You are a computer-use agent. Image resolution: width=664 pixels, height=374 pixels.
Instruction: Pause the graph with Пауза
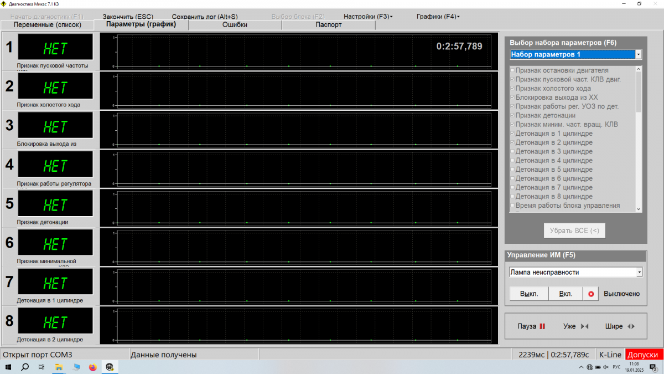[531, 326]
